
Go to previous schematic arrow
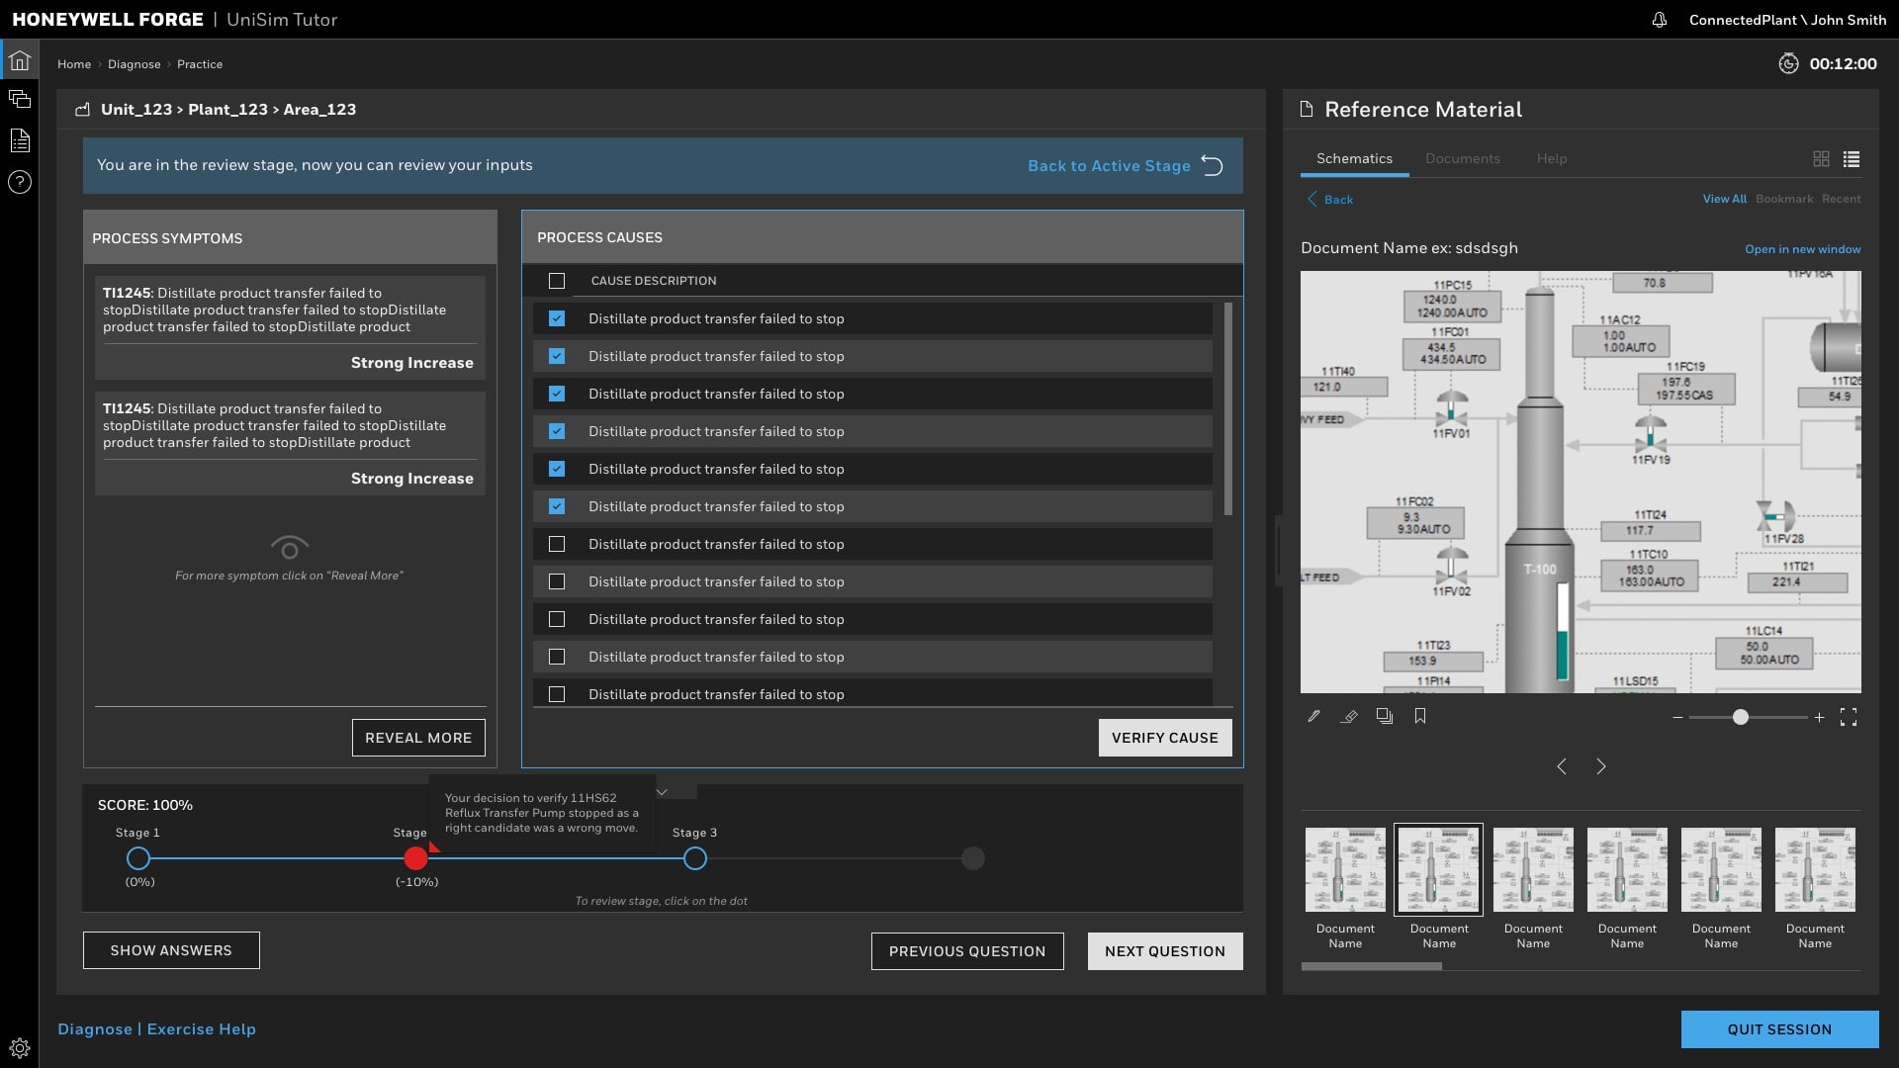tap(1562, 766)
